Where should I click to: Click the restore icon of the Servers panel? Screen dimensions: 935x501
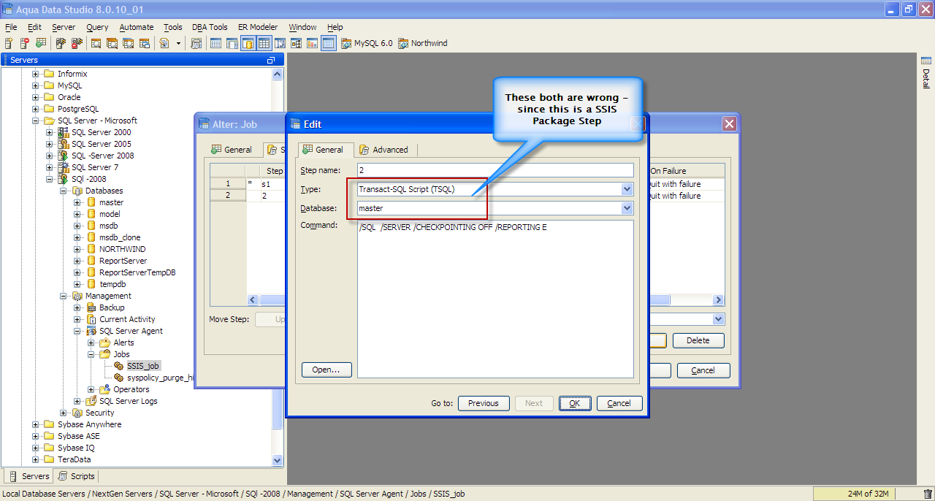[271, 60]
